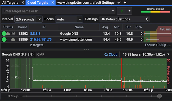Select the Cloud Targets tab
Viewport: 172px width, 101px height.
click(x=38, y=3)
